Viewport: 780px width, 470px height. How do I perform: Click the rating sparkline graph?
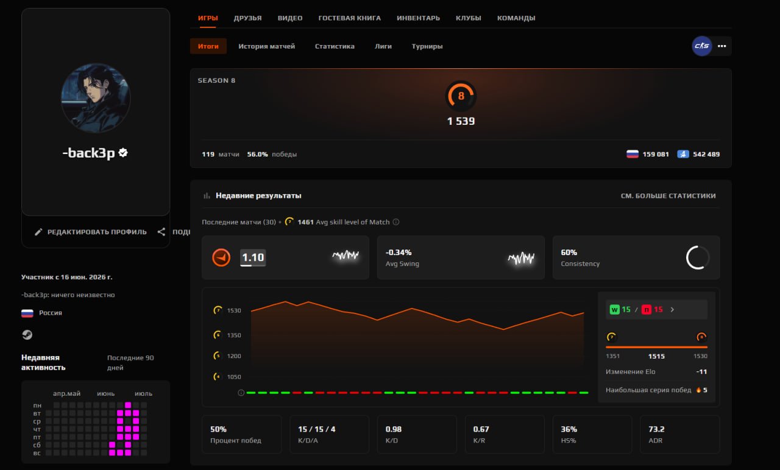point(346,256)
